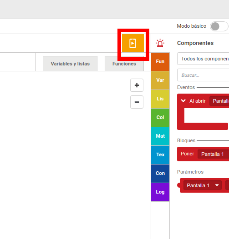Click the Buscar search field
Image resolution: width=229 pixels, height=239 pixels.
(203, 75)
